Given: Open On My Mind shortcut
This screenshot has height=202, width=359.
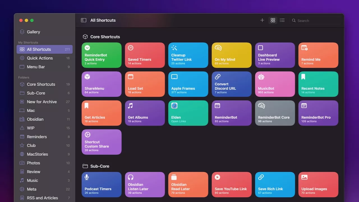Looking at the screenshot, I should [232, 55].
